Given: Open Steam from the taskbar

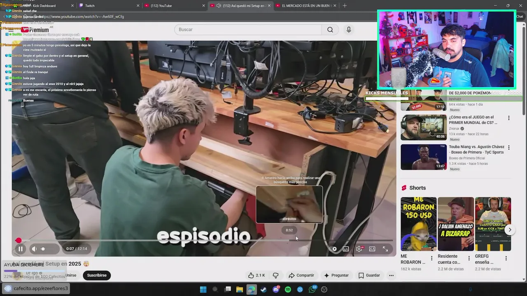Looking at the screenshot, I should 263,289.
